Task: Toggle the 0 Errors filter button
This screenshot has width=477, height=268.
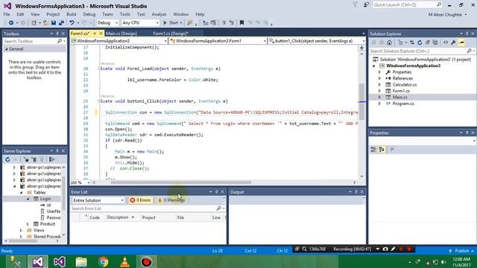Action: point(140,200)
